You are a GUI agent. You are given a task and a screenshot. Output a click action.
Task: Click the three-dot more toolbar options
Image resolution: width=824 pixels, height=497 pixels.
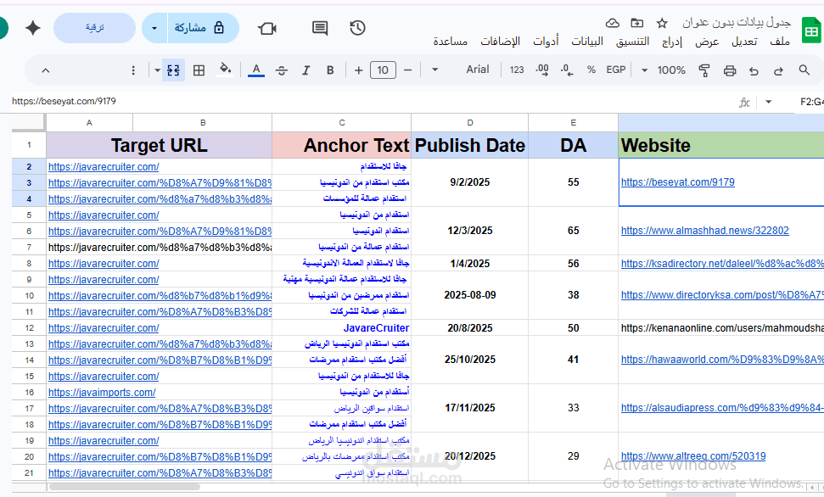pos(133,70)
